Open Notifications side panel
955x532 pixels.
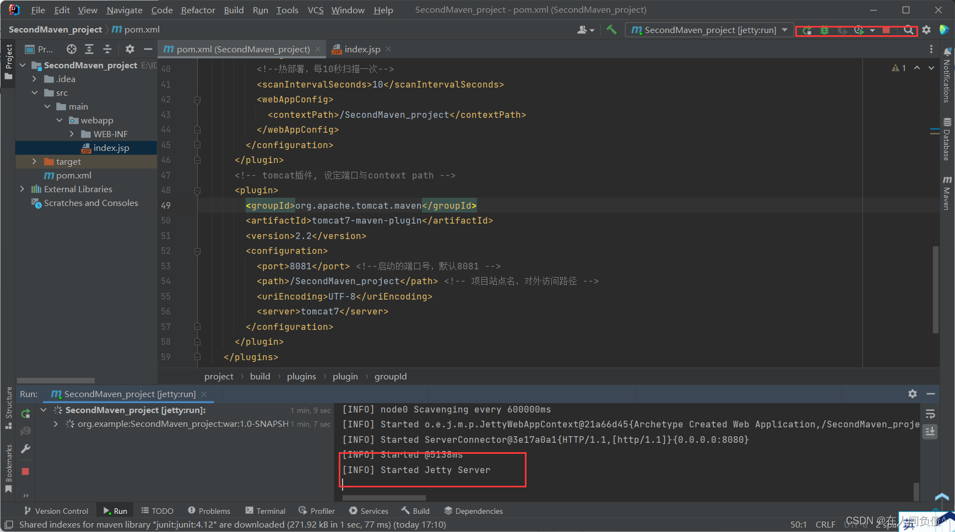[947, 74]
